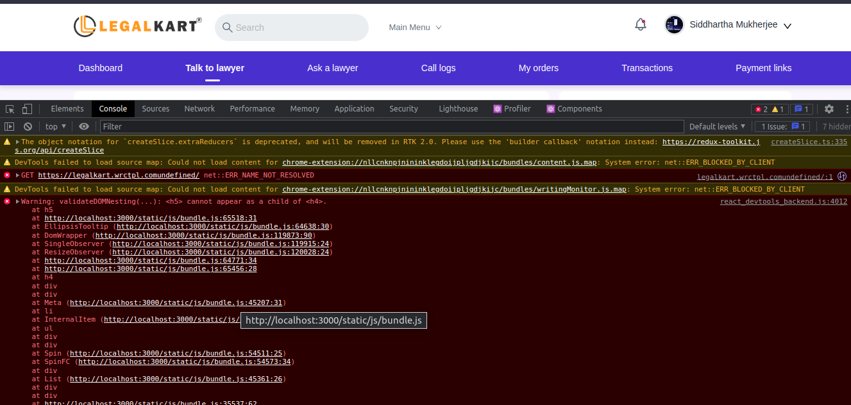Expand the validateDOMNesting warning message
The width and height of the screenshot is (851, 405).
pos(18,202)
